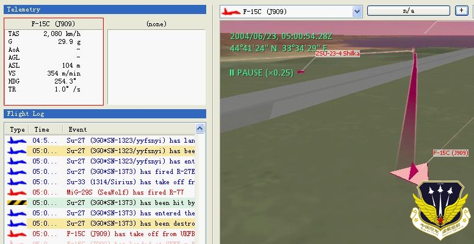Image resolution: width=474 pixels, height=244 pixels.
Task: Click the HDG value 254.3°
Action: (65, 81)
